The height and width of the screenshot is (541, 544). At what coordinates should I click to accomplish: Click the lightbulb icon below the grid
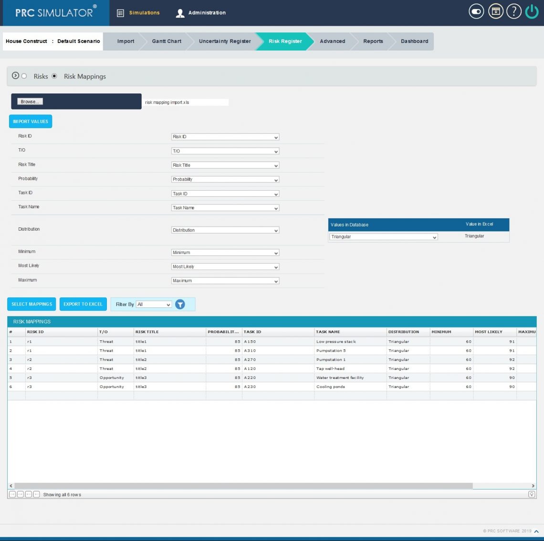pos(532,494)
